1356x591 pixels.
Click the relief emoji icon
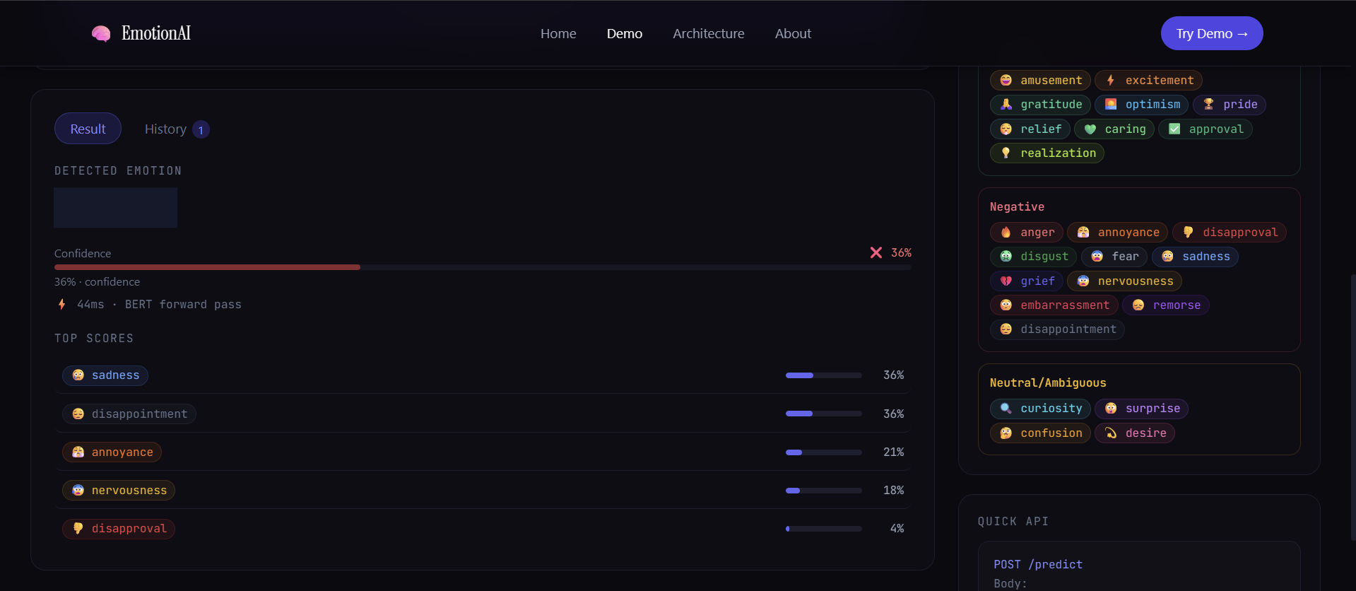[x=1006, y=129]
